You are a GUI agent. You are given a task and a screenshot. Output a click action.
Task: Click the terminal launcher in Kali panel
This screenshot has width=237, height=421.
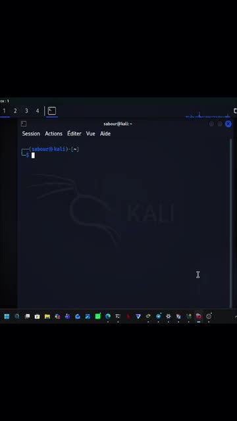pyautogui.click(x=52, y=111)
